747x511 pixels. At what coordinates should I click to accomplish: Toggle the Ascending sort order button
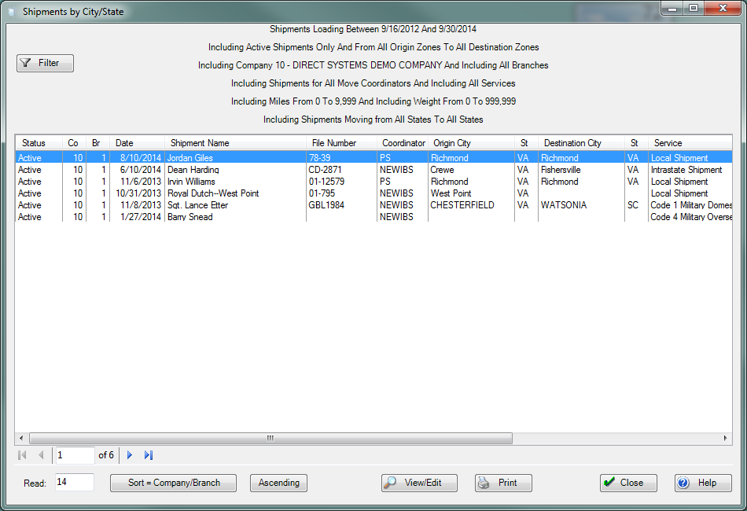coord(278,483)
